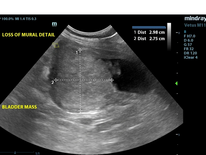The height and width of the screenshot is (155, 206).
Task: Click the '1 Dist 2.98 cm' measurement result
Action: pyautogui.click(x=149, y=32)
